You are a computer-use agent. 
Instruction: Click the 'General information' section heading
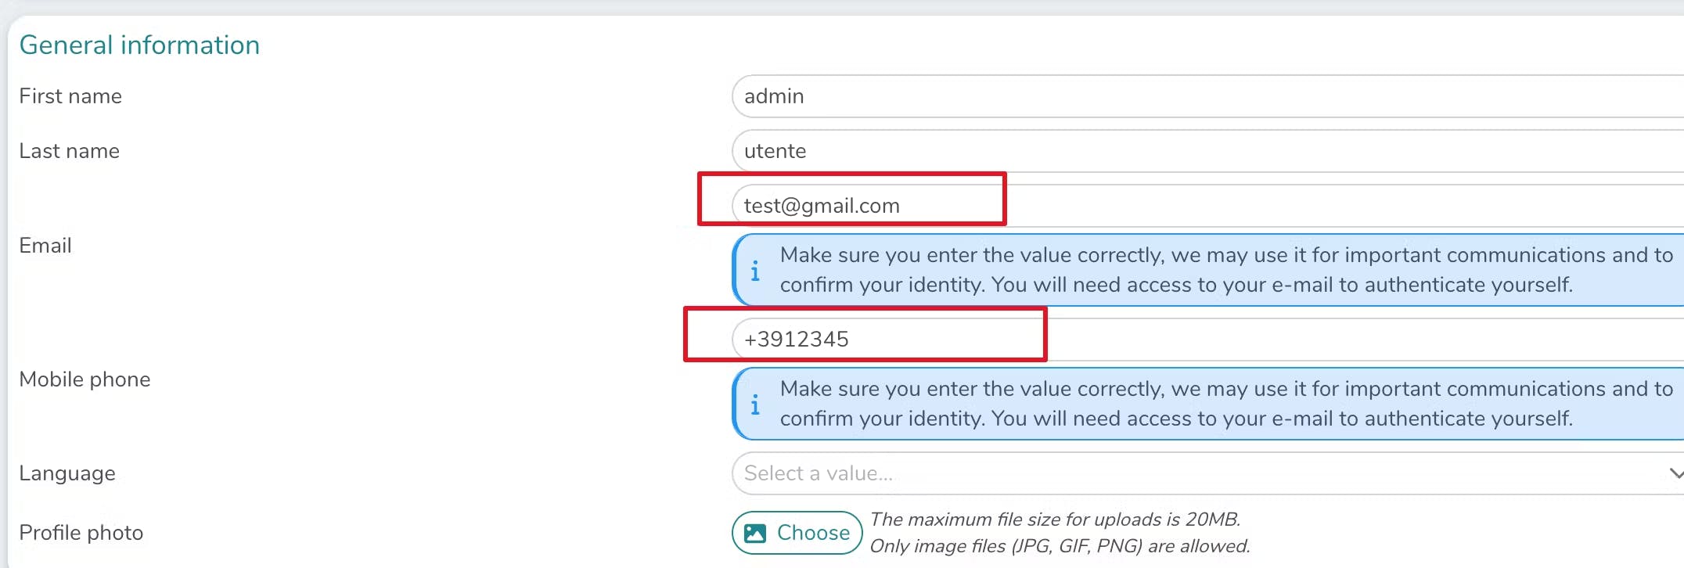pyautogui.click(x=139, y=45)
